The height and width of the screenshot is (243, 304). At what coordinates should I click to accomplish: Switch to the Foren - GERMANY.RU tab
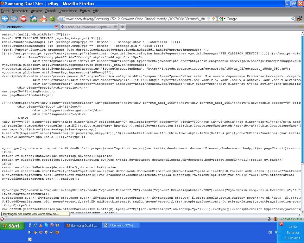pos(89,27)
